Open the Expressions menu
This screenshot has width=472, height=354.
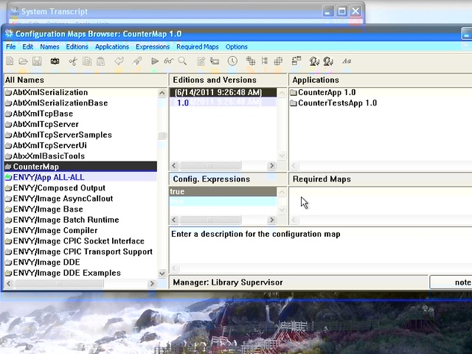153,46
